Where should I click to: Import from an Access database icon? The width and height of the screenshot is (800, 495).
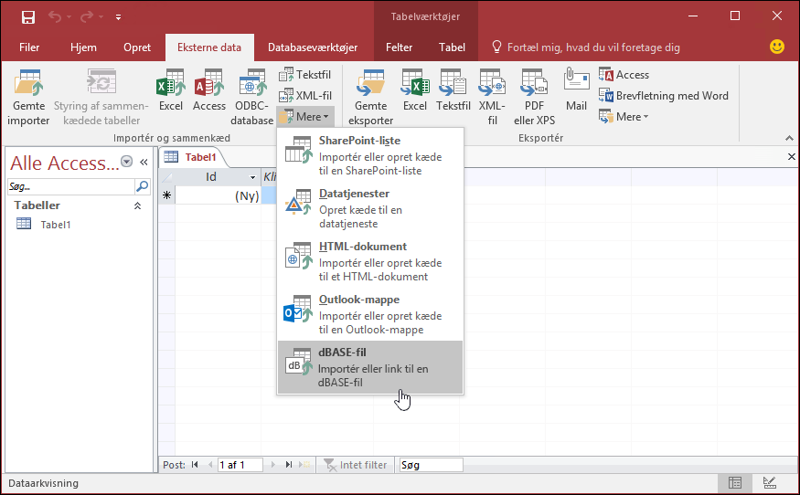point(209,90)
